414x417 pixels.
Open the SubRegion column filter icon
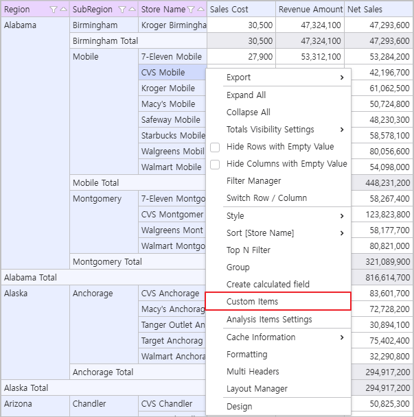click(x=122, y=10)
